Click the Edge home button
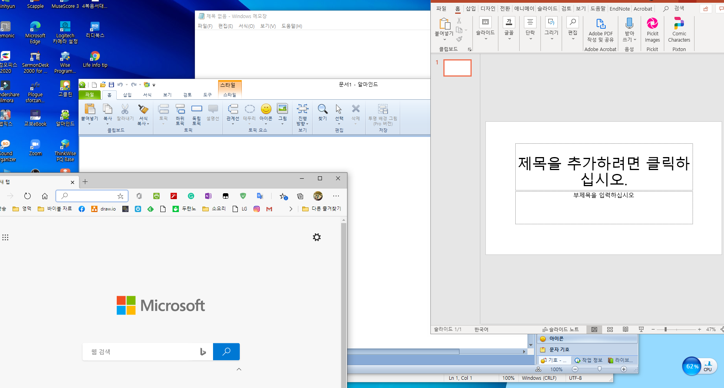Screen dimensions: 724x388 (45, 196)
